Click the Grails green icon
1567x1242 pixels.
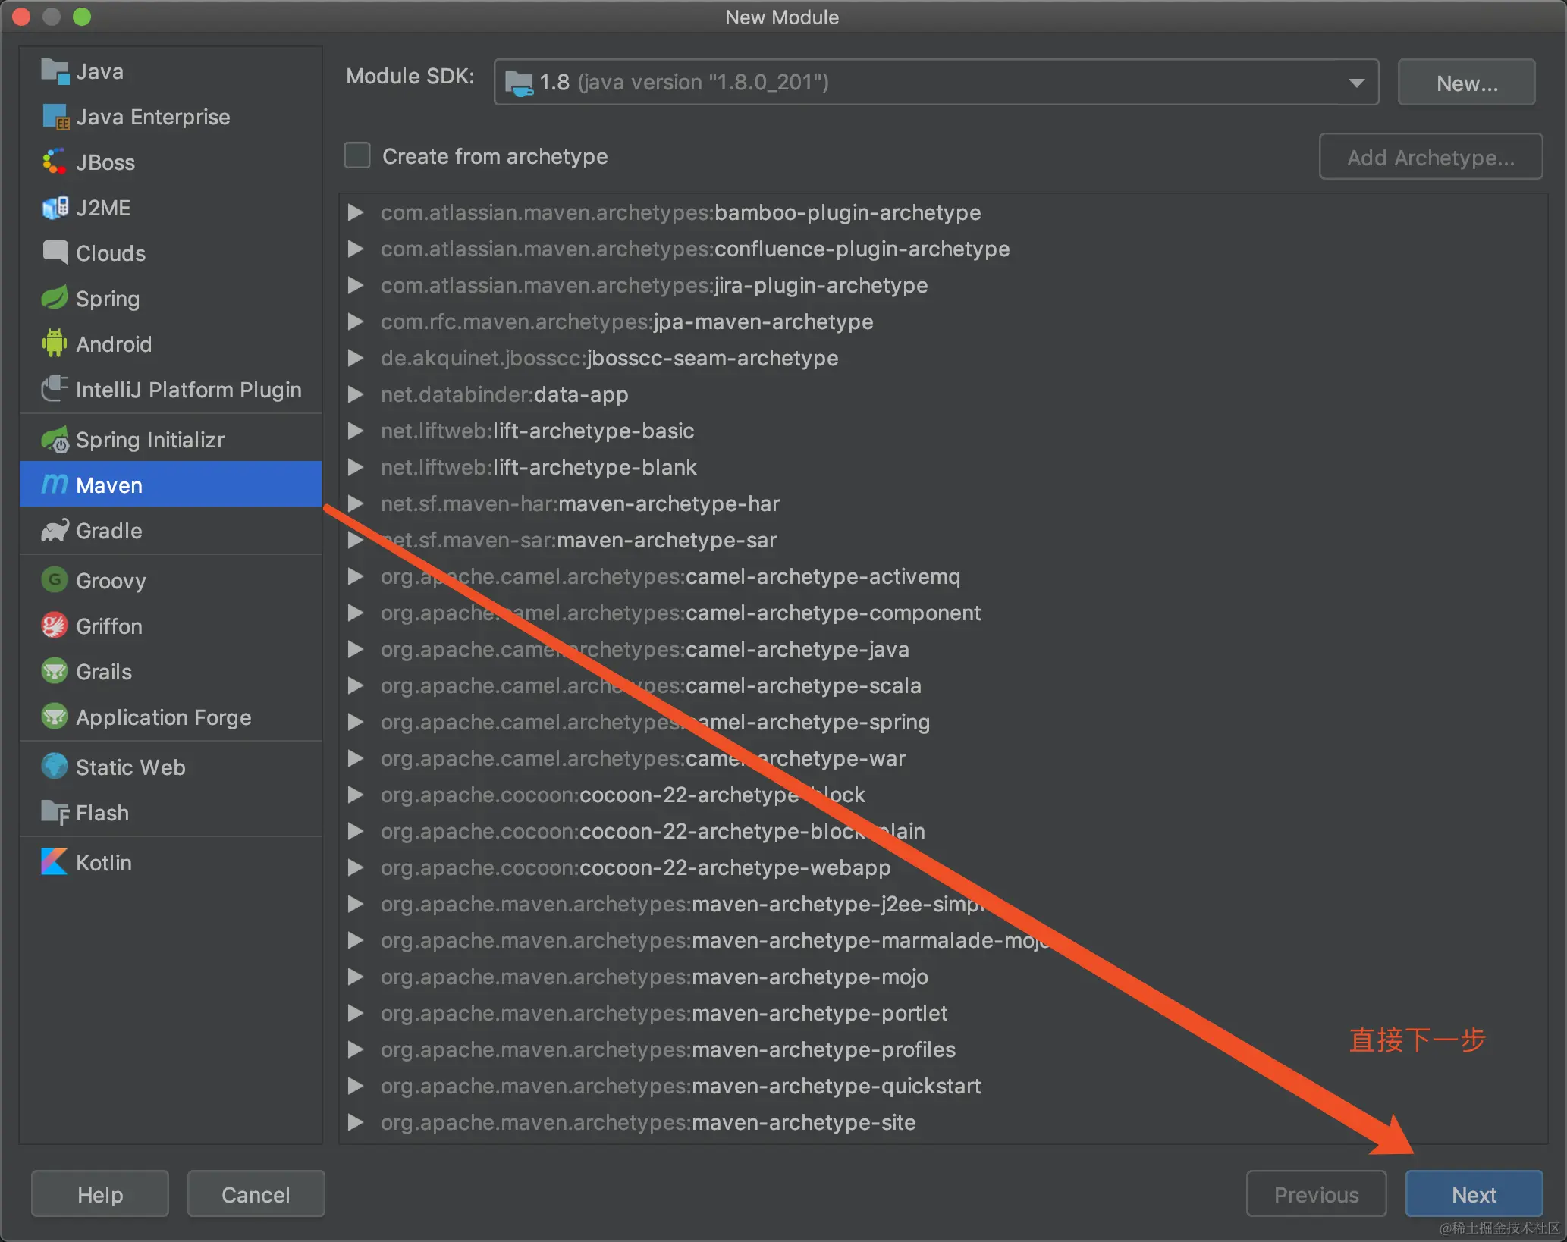click(55, 672)
